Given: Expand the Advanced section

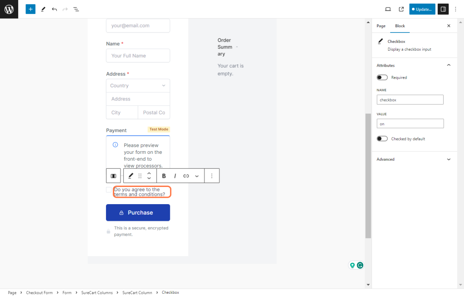Looking at the screenshot, I should (449, 159).
